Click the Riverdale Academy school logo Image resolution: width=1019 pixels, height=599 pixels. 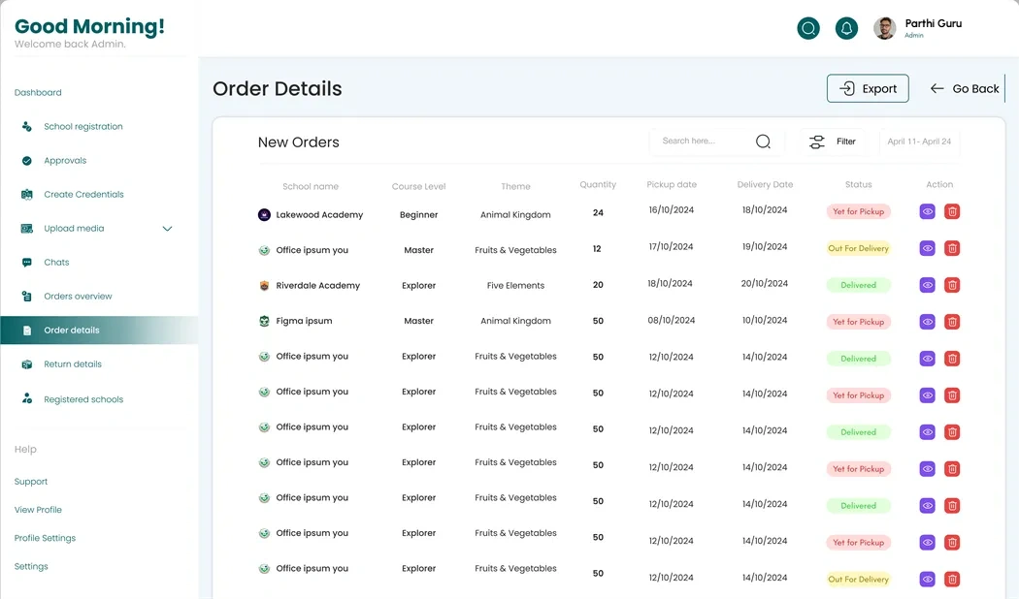pos(264,286)
